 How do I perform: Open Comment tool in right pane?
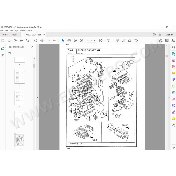coord(174,73)
